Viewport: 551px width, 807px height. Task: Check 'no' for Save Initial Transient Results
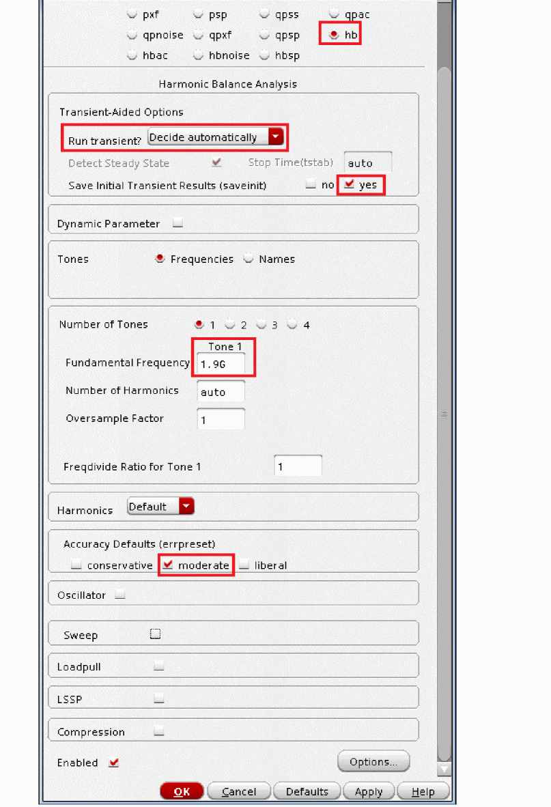click(310, 184)
